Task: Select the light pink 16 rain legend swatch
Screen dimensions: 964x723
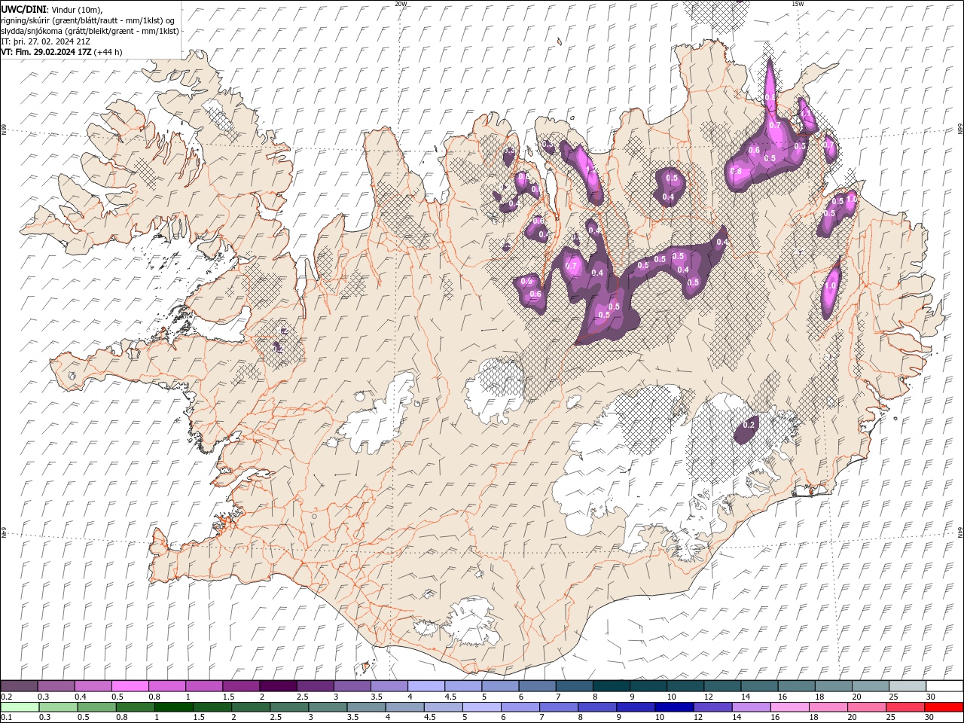Action: pos(790,707)
